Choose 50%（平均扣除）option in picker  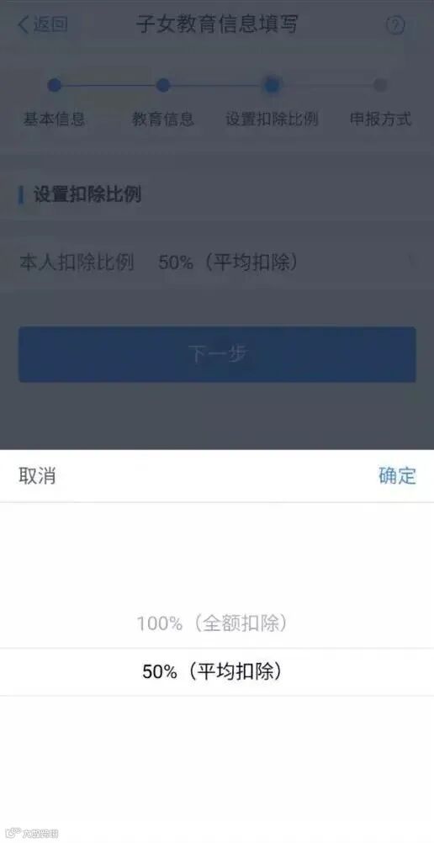click(212, 671)
